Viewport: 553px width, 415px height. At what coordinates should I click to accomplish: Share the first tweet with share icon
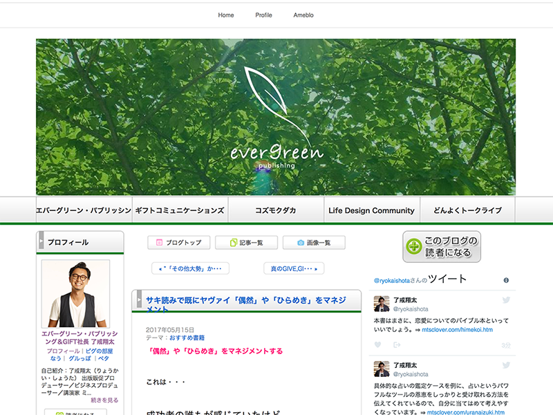[397, 344]
